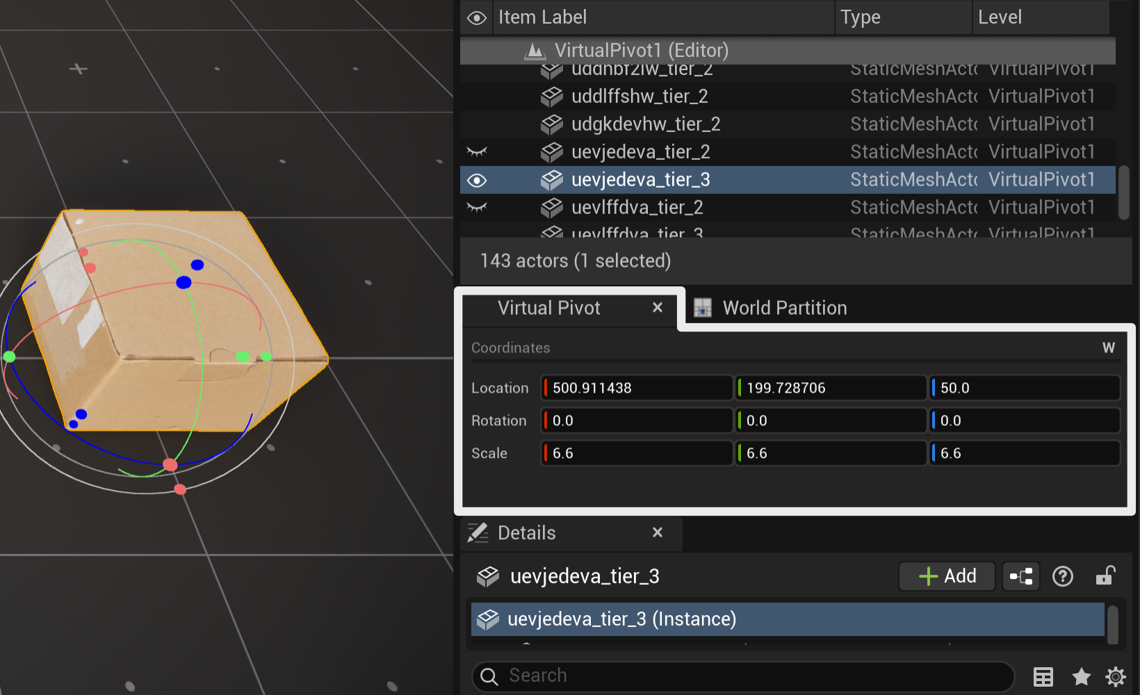This screenshot has height=695, width=1140.
Task: Click Add component button
Action: tap(947, 576)
